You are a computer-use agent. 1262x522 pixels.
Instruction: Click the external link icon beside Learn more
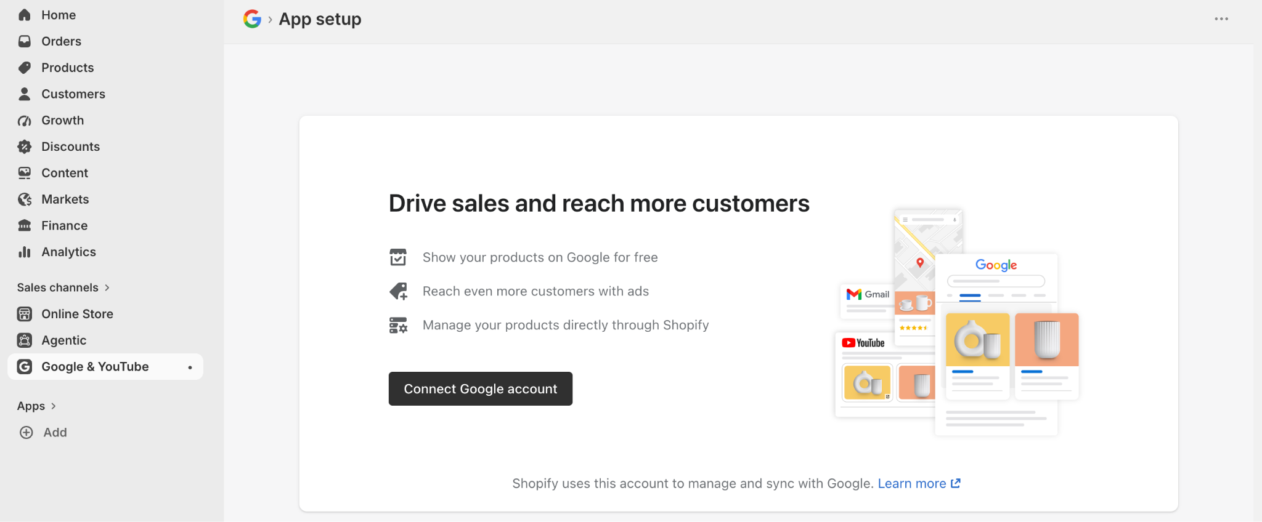point(956,483)
